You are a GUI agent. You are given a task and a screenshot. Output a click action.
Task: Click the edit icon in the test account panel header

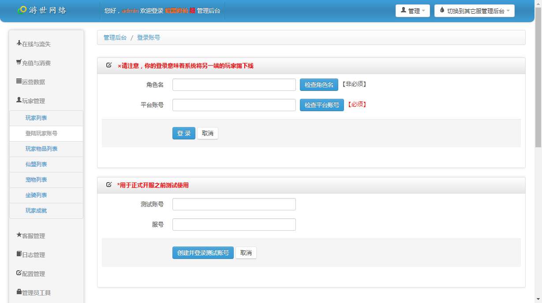coord(108,185)
